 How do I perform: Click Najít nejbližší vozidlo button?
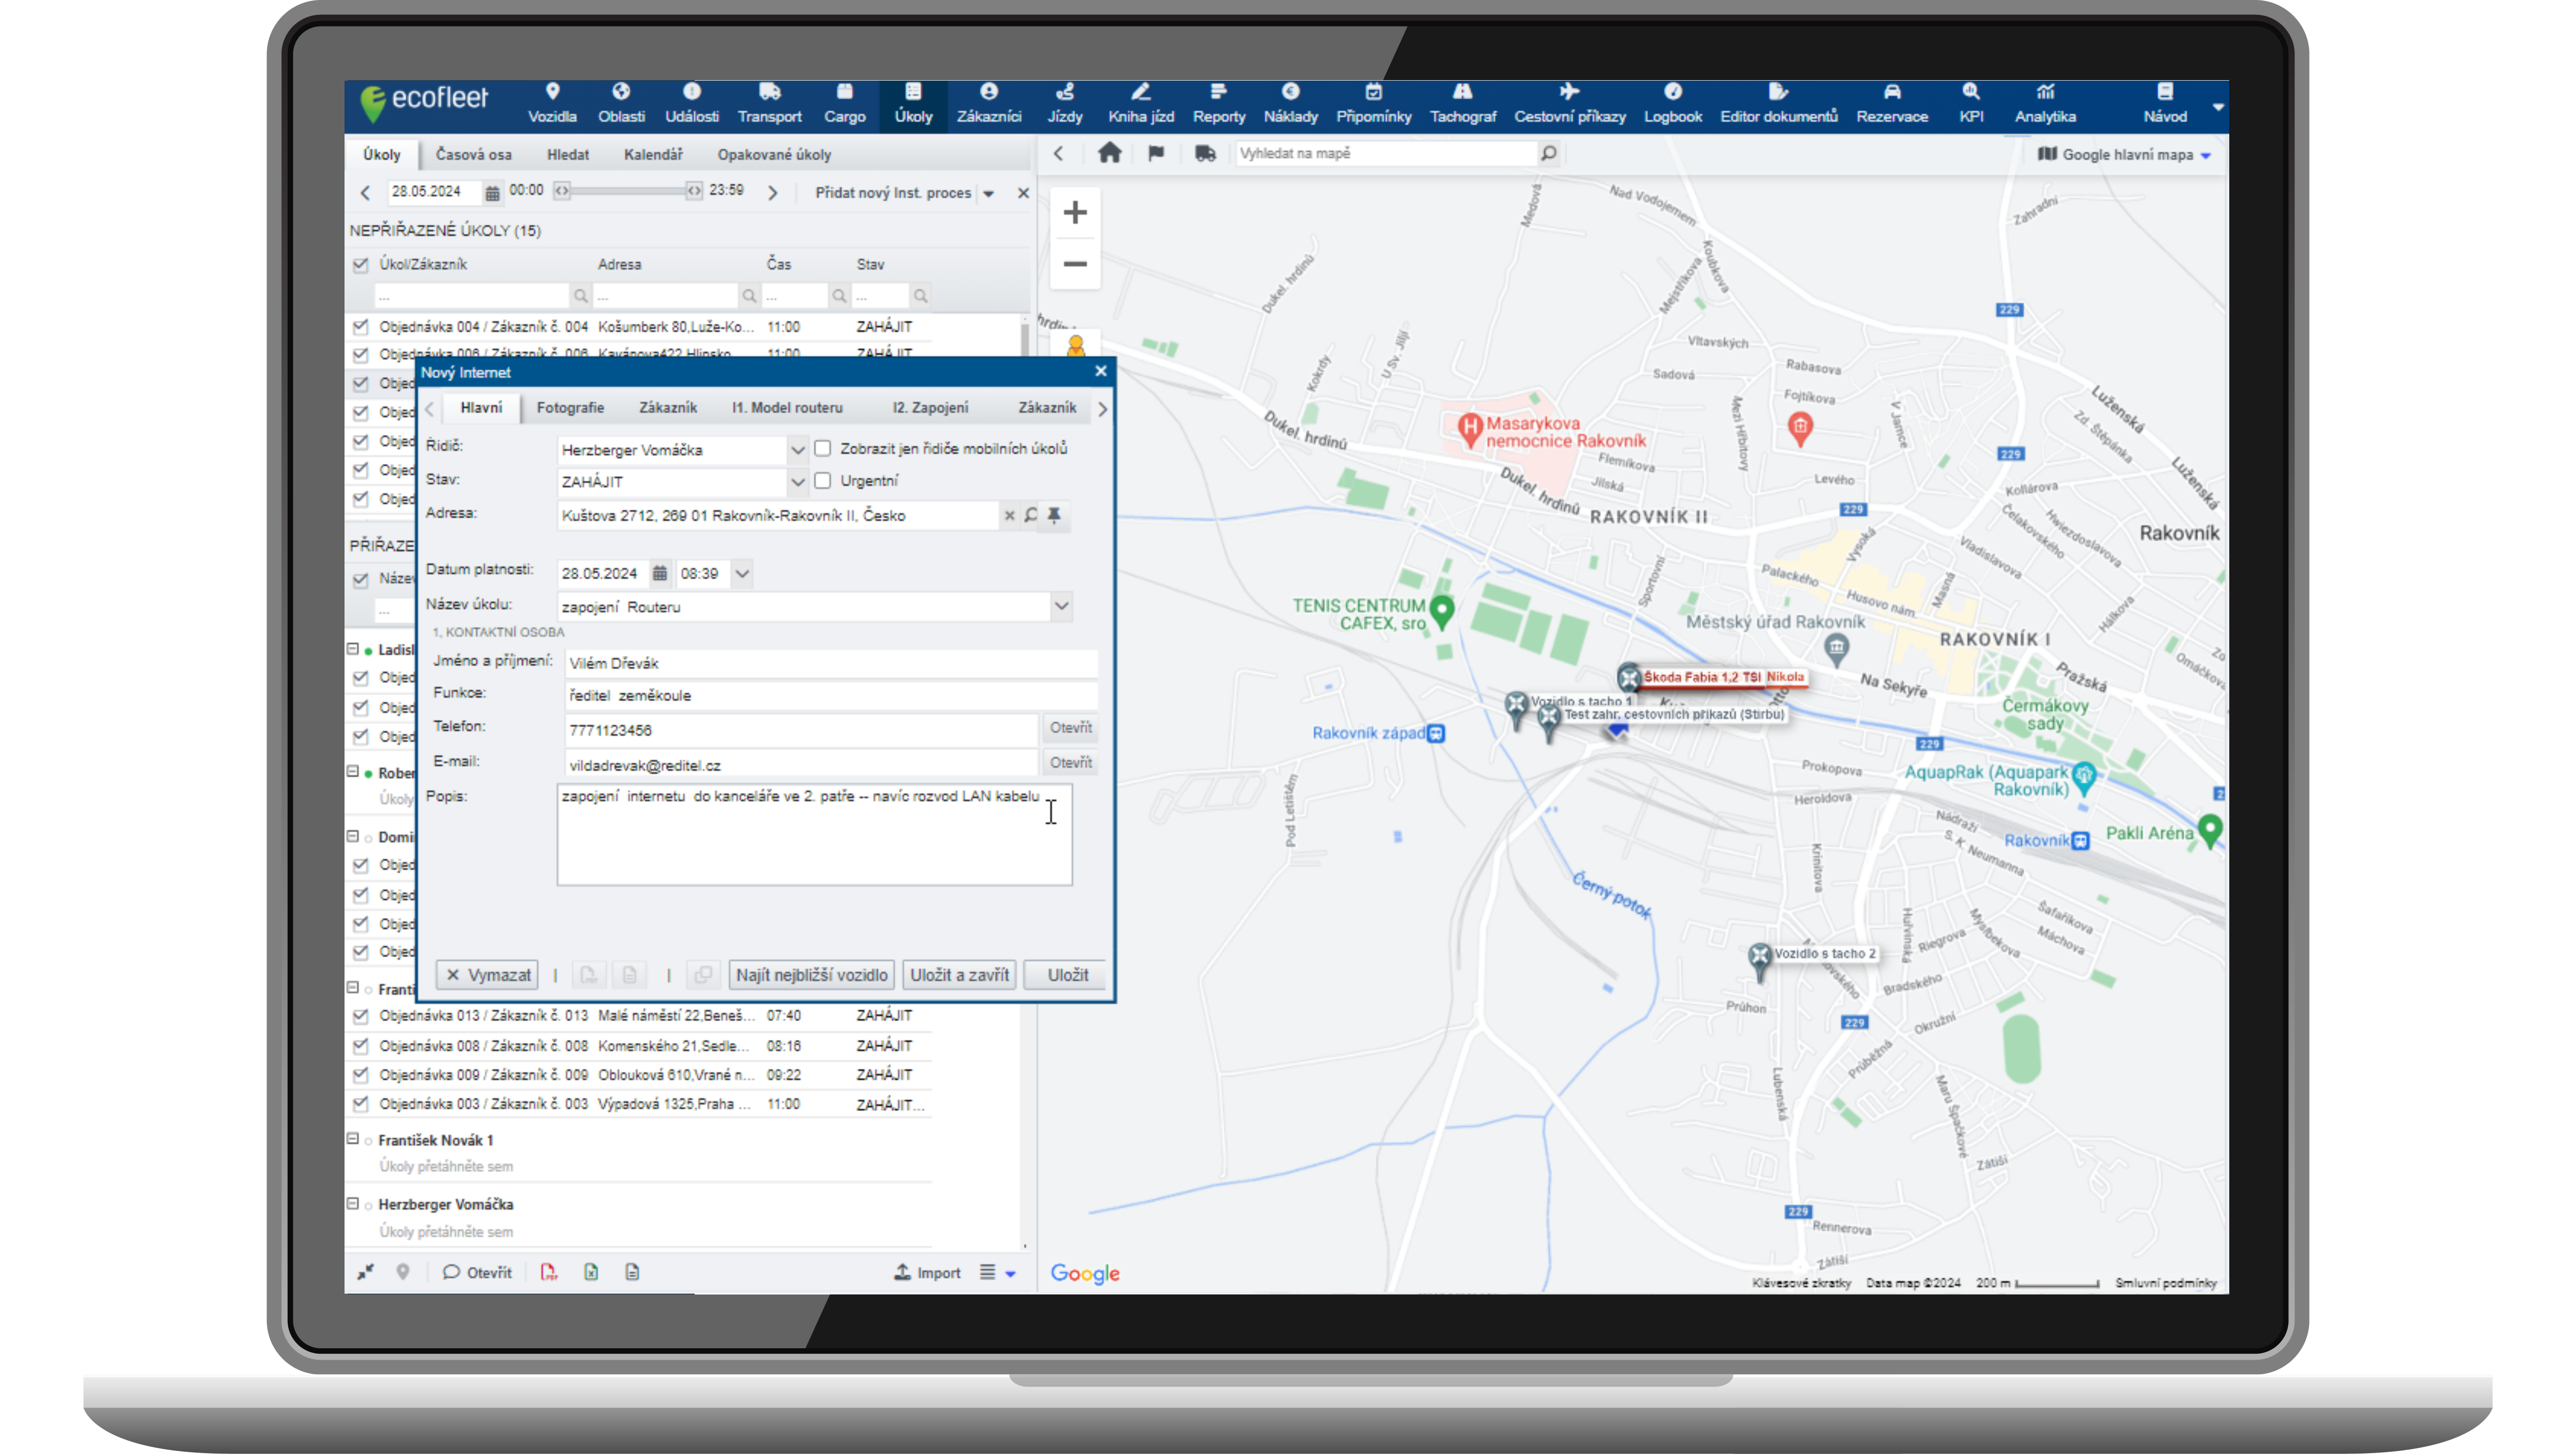tap(811, 975)
